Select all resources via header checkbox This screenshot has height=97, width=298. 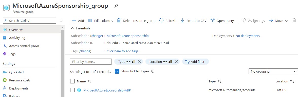(72, 81)
